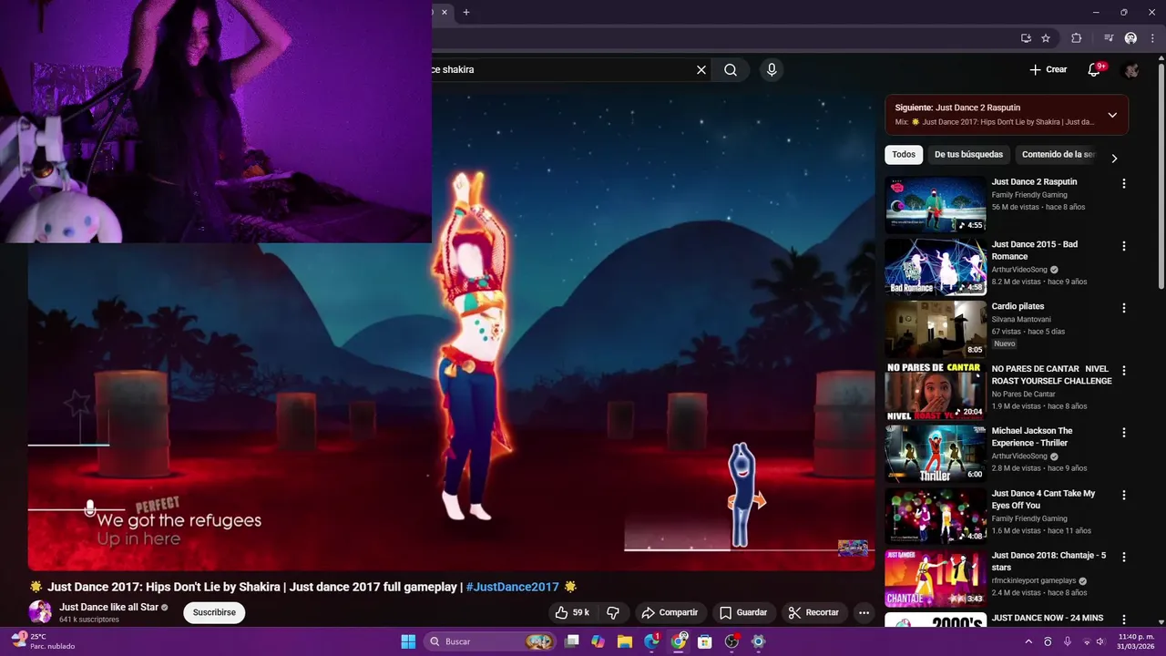Screen dimensions: 1166x656
Task: Subscribe with the Suscribirse button
Action: click(214, 612)
